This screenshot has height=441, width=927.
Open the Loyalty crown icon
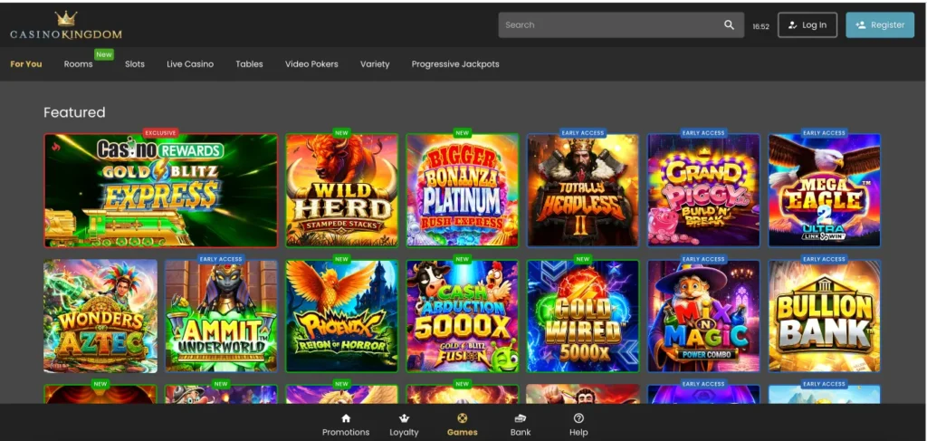click(x=405, y=418)
